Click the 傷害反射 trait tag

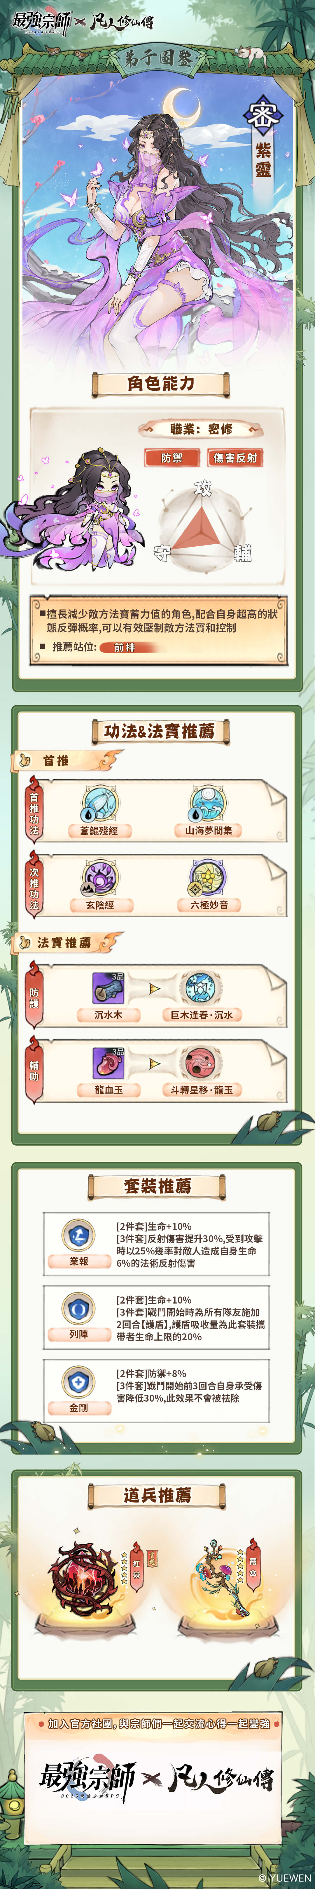[235, 458]
